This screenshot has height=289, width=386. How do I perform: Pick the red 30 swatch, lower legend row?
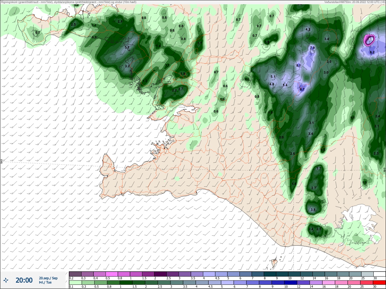379,282
